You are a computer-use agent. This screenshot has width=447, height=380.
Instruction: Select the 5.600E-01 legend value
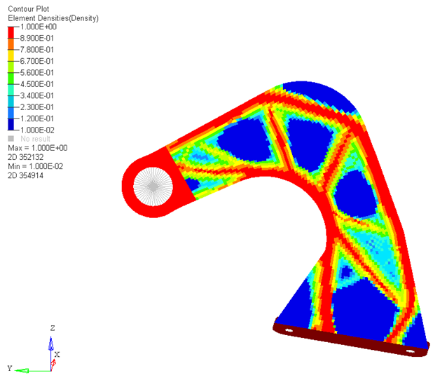[37, 73]
